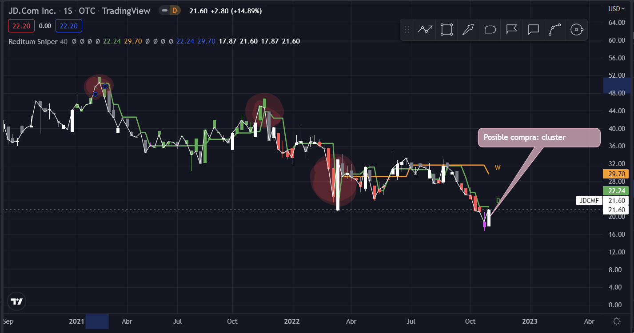Click the OTC exchange label
The image size is (634, 333).
click(87, 11)
